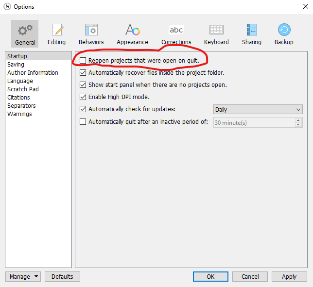
Task: Click the inactive period up stepper arrow
Action: [298, 120]
